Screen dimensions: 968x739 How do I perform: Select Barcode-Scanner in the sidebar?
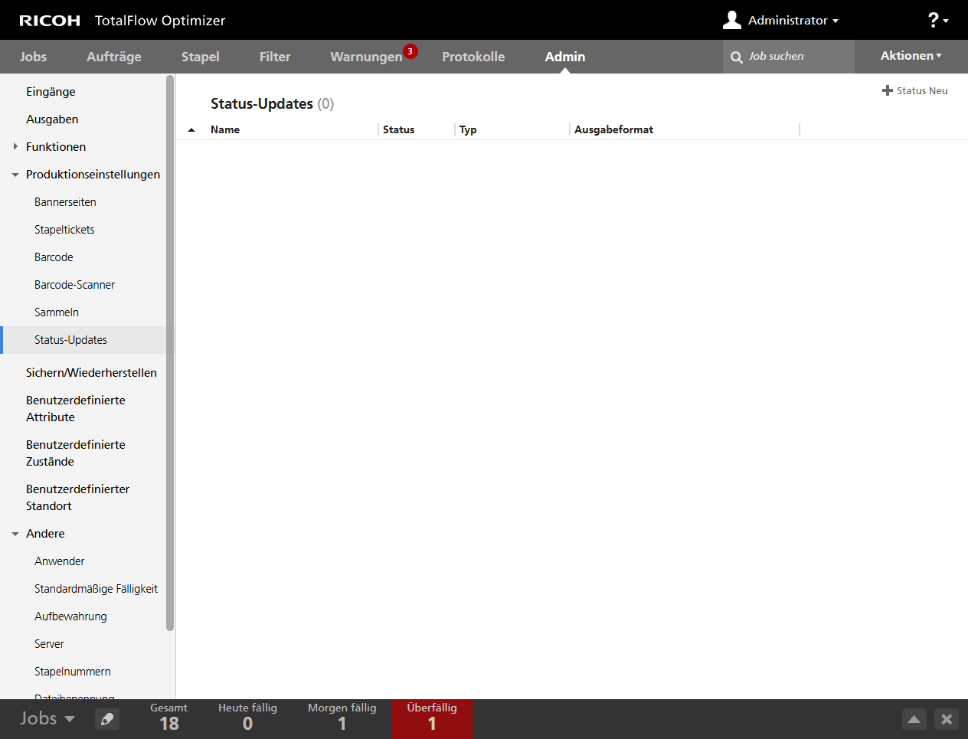[x=74, y=285]
